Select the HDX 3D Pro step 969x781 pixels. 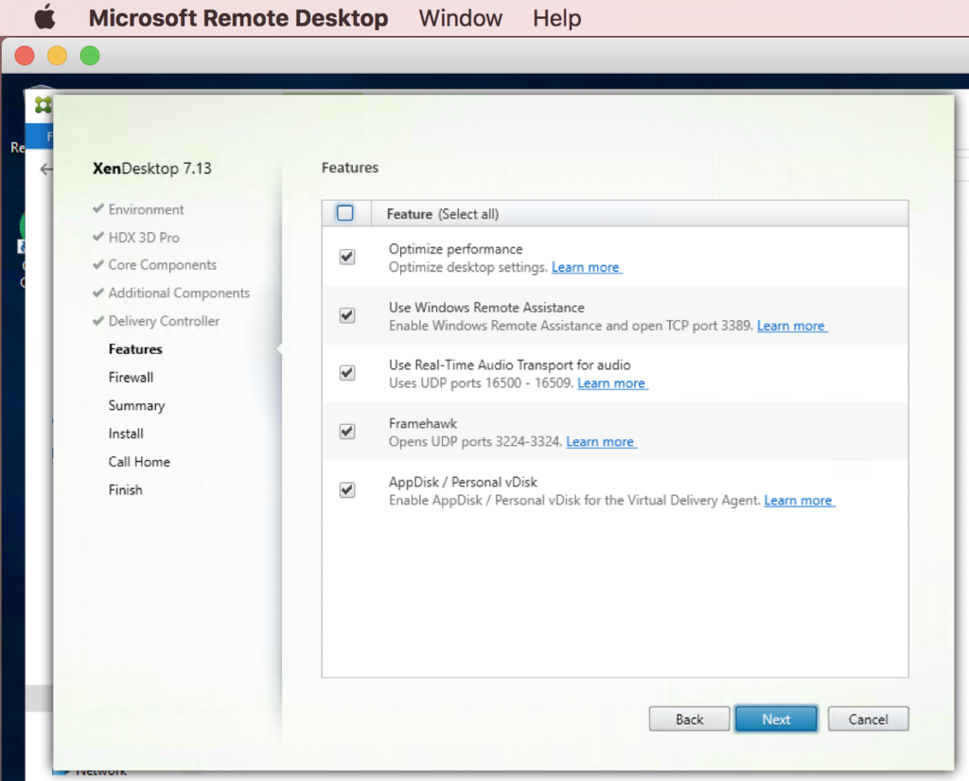pos(144,238)
